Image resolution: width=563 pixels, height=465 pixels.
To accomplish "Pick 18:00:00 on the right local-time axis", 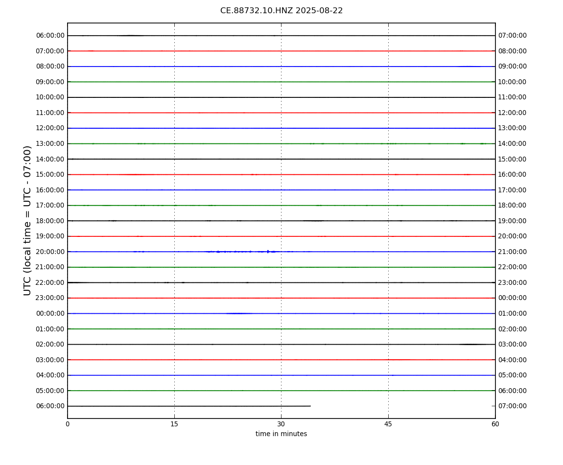I will [513, 206].
